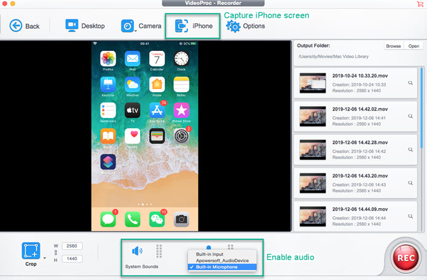Click WeChat app in iPhone dock

pyautogui.click(x=157, y=219)
